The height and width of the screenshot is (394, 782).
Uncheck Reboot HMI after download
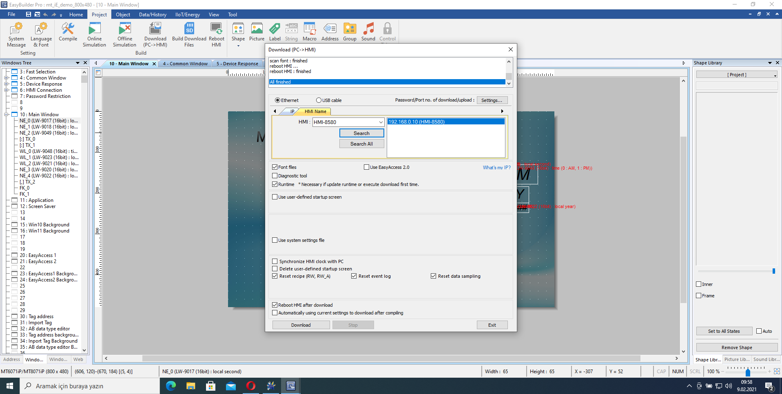tap(275, 305)
